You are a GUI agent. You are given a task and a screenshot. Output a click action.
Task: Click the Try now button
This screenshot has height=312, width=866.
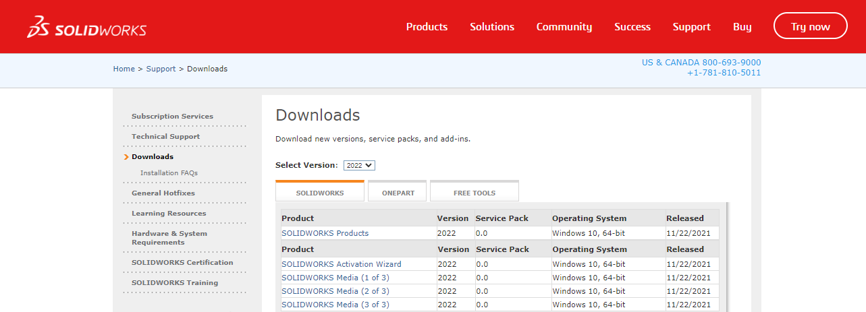click(811, 27)
